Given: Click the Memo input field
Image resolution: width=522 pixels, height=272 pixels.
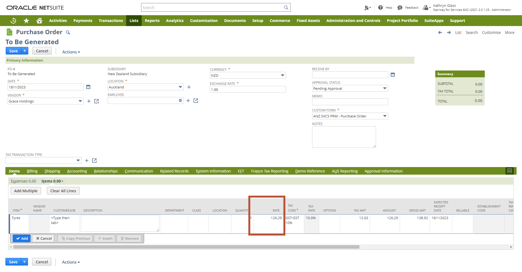Looking at the screenshot, I should click(x=350, y=102).
